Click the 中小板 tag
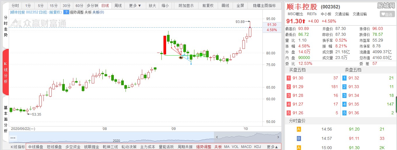 coord(326,14)
